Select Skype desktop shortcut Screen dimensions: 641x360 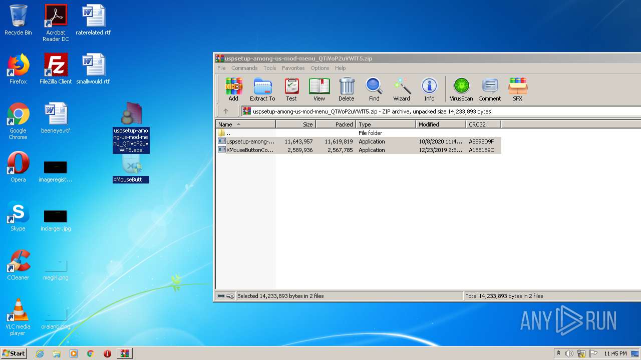tap(18, 216)
